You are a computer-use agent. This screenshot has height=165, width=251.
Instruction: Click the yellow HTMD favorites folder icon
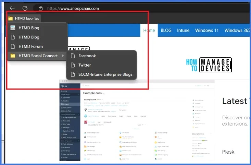[x=11, y=19]
